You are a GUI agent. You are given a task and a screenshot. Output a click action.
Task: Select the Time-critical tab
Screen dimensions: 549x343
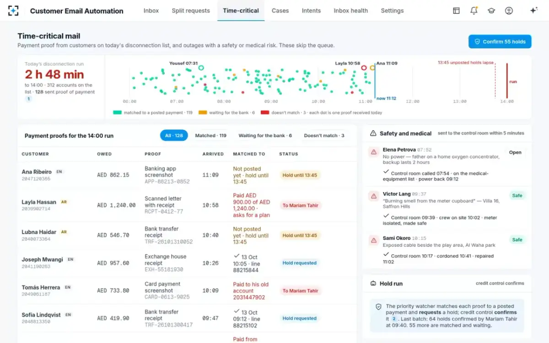[241, 11]
